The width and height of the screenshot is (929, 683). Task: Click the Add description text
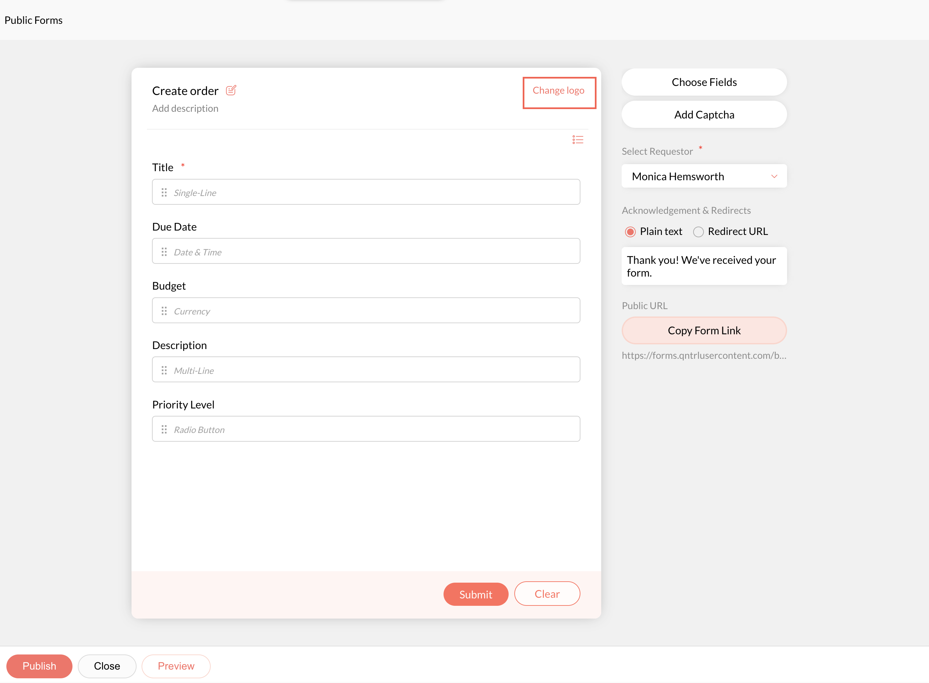[x=185, y=108]
